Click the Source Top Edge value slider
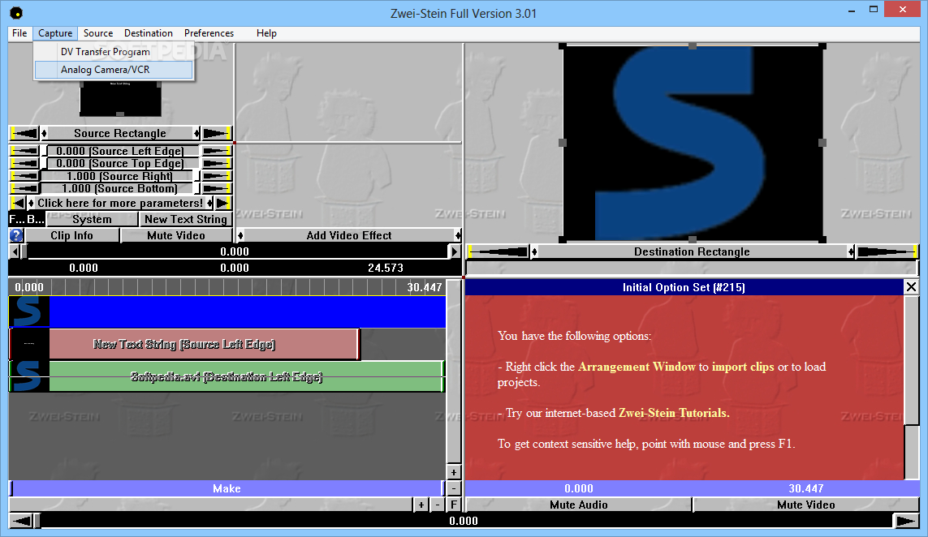 pyautogui.click(x=121, y=163)
